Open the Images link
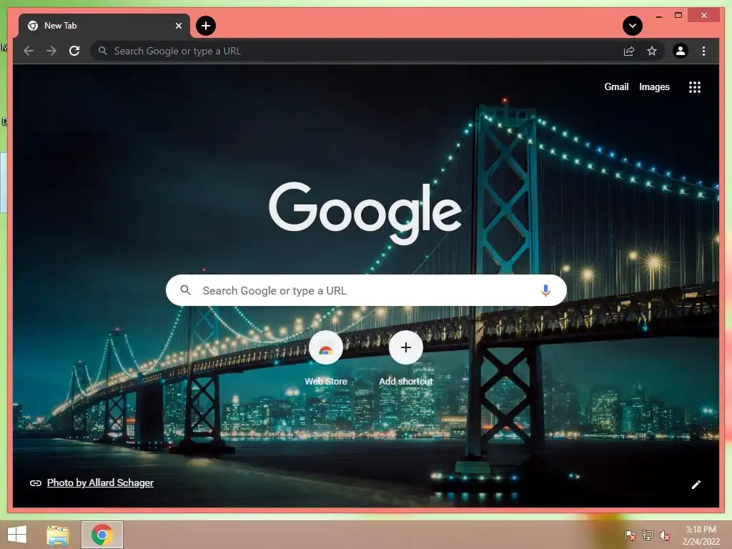The image size is (732, 549). click(654, 86)
